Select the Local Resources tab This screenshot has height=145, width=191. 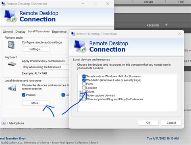pos(39,31)
